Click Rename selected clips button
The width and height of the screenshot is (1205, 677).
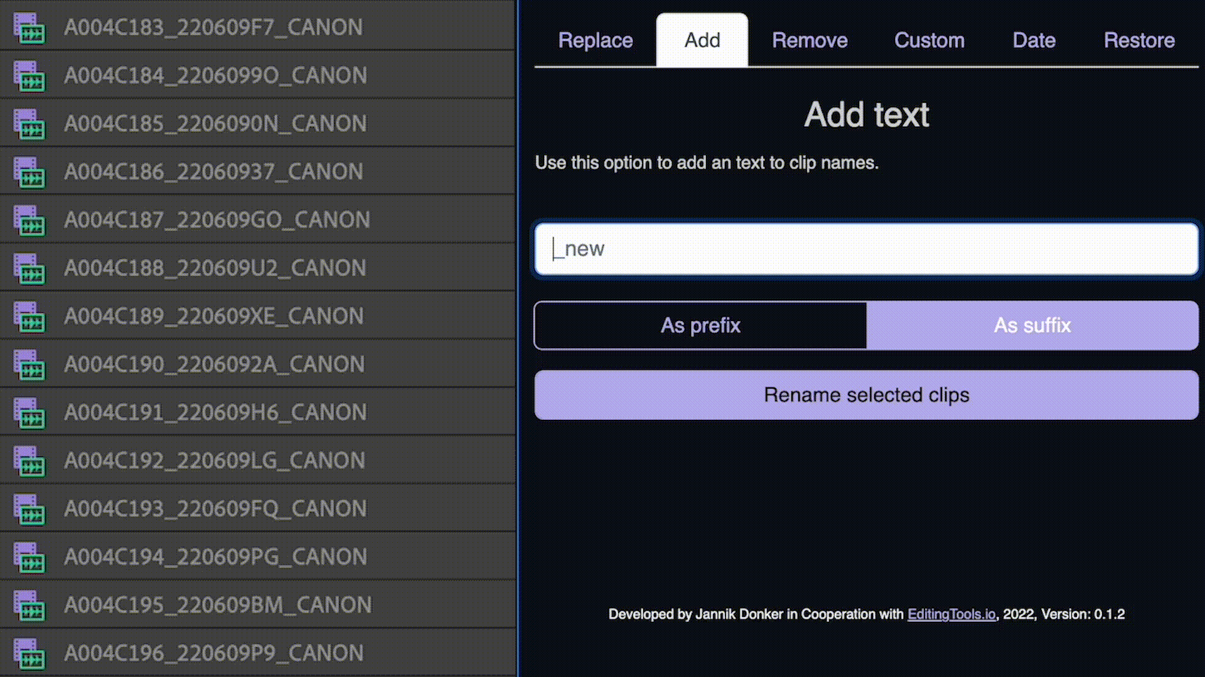(867, 395)
